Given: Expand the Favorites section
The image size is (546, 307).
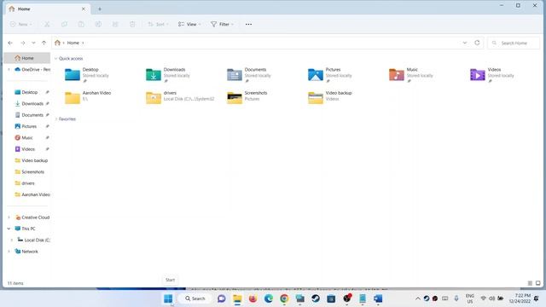Looking at the screenshot, I should [x=55, y=119].
